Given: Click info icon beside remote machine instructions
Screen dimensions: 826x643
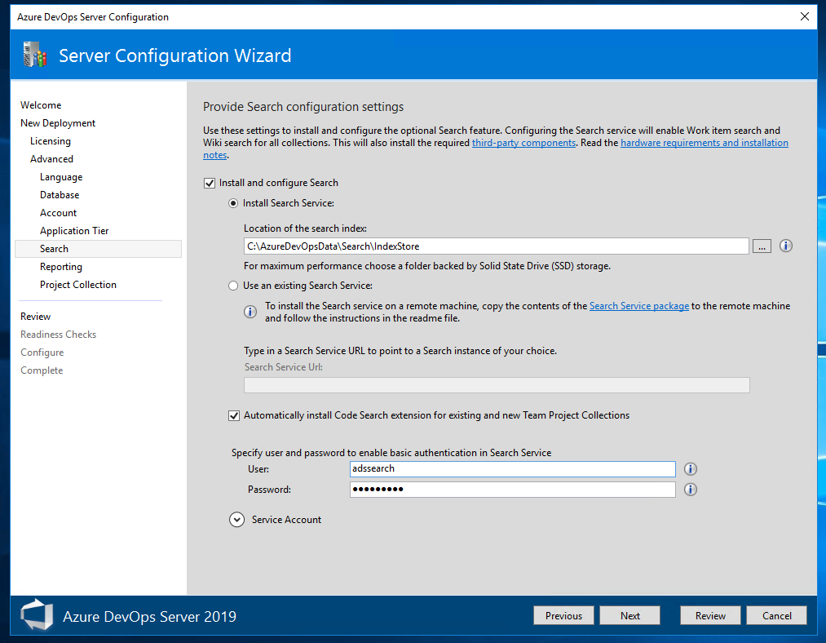Looking at the screenshot, I should click(x=250, y=312).
